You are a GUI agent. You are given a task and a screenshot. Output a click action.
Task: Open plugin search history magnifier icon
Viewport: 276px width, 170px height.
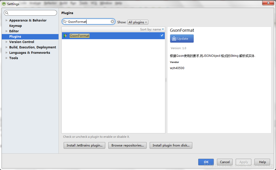[x=65, y=22]
